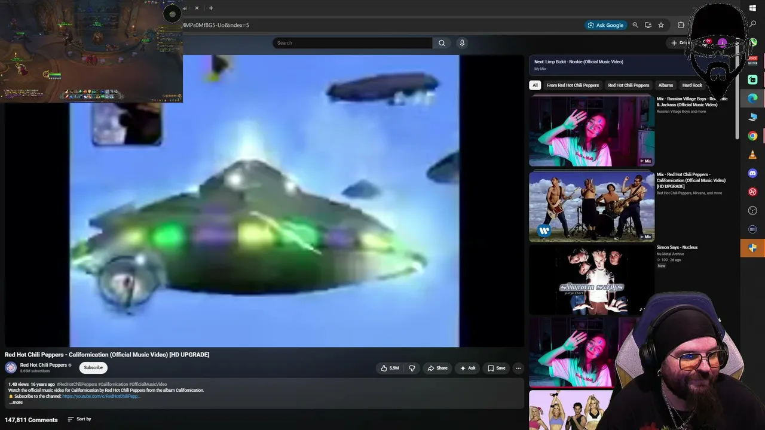This screenshot has width=765, height=430.
Task: Open OBS Studio from the taskbar
Action: (752, 210)
